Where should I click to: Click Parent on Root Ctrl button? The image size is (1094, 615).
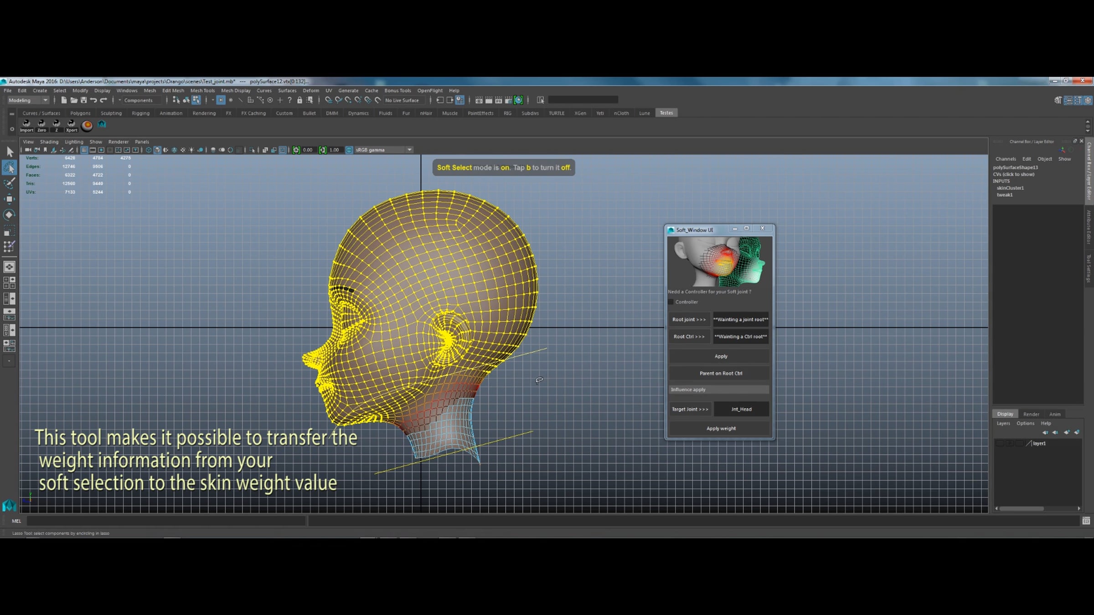719,373
